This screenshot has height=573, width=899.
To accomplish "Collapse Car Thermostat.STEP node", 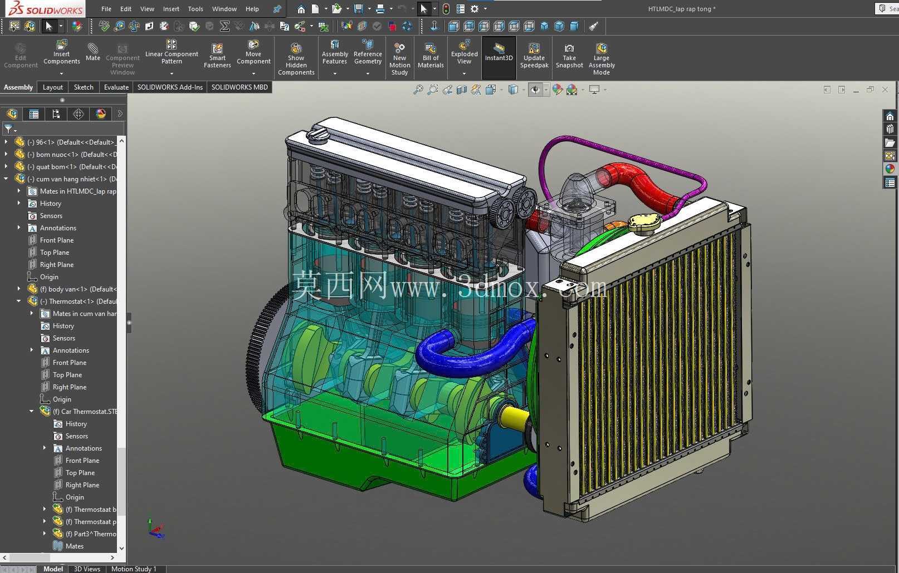I will pyautogui.click(x=32, y=411).
